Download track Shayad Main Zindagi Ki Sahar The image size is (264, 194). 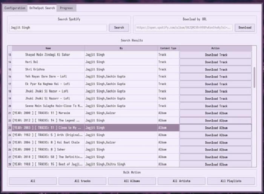click(216, 55)
